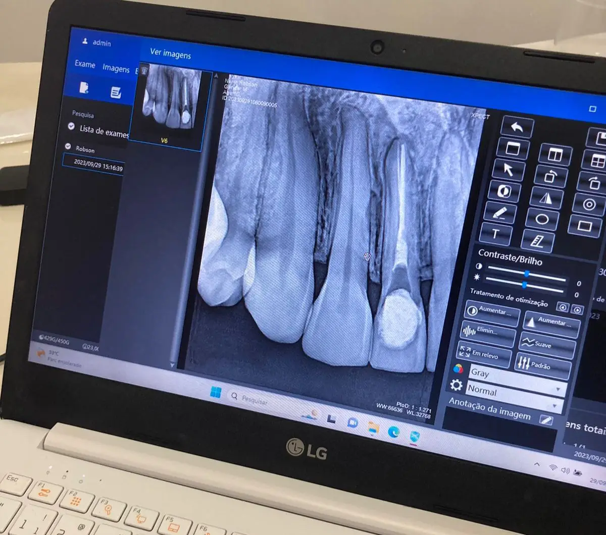
Task: Toggle the Lista de exames check circle
Action: point(71,126)
